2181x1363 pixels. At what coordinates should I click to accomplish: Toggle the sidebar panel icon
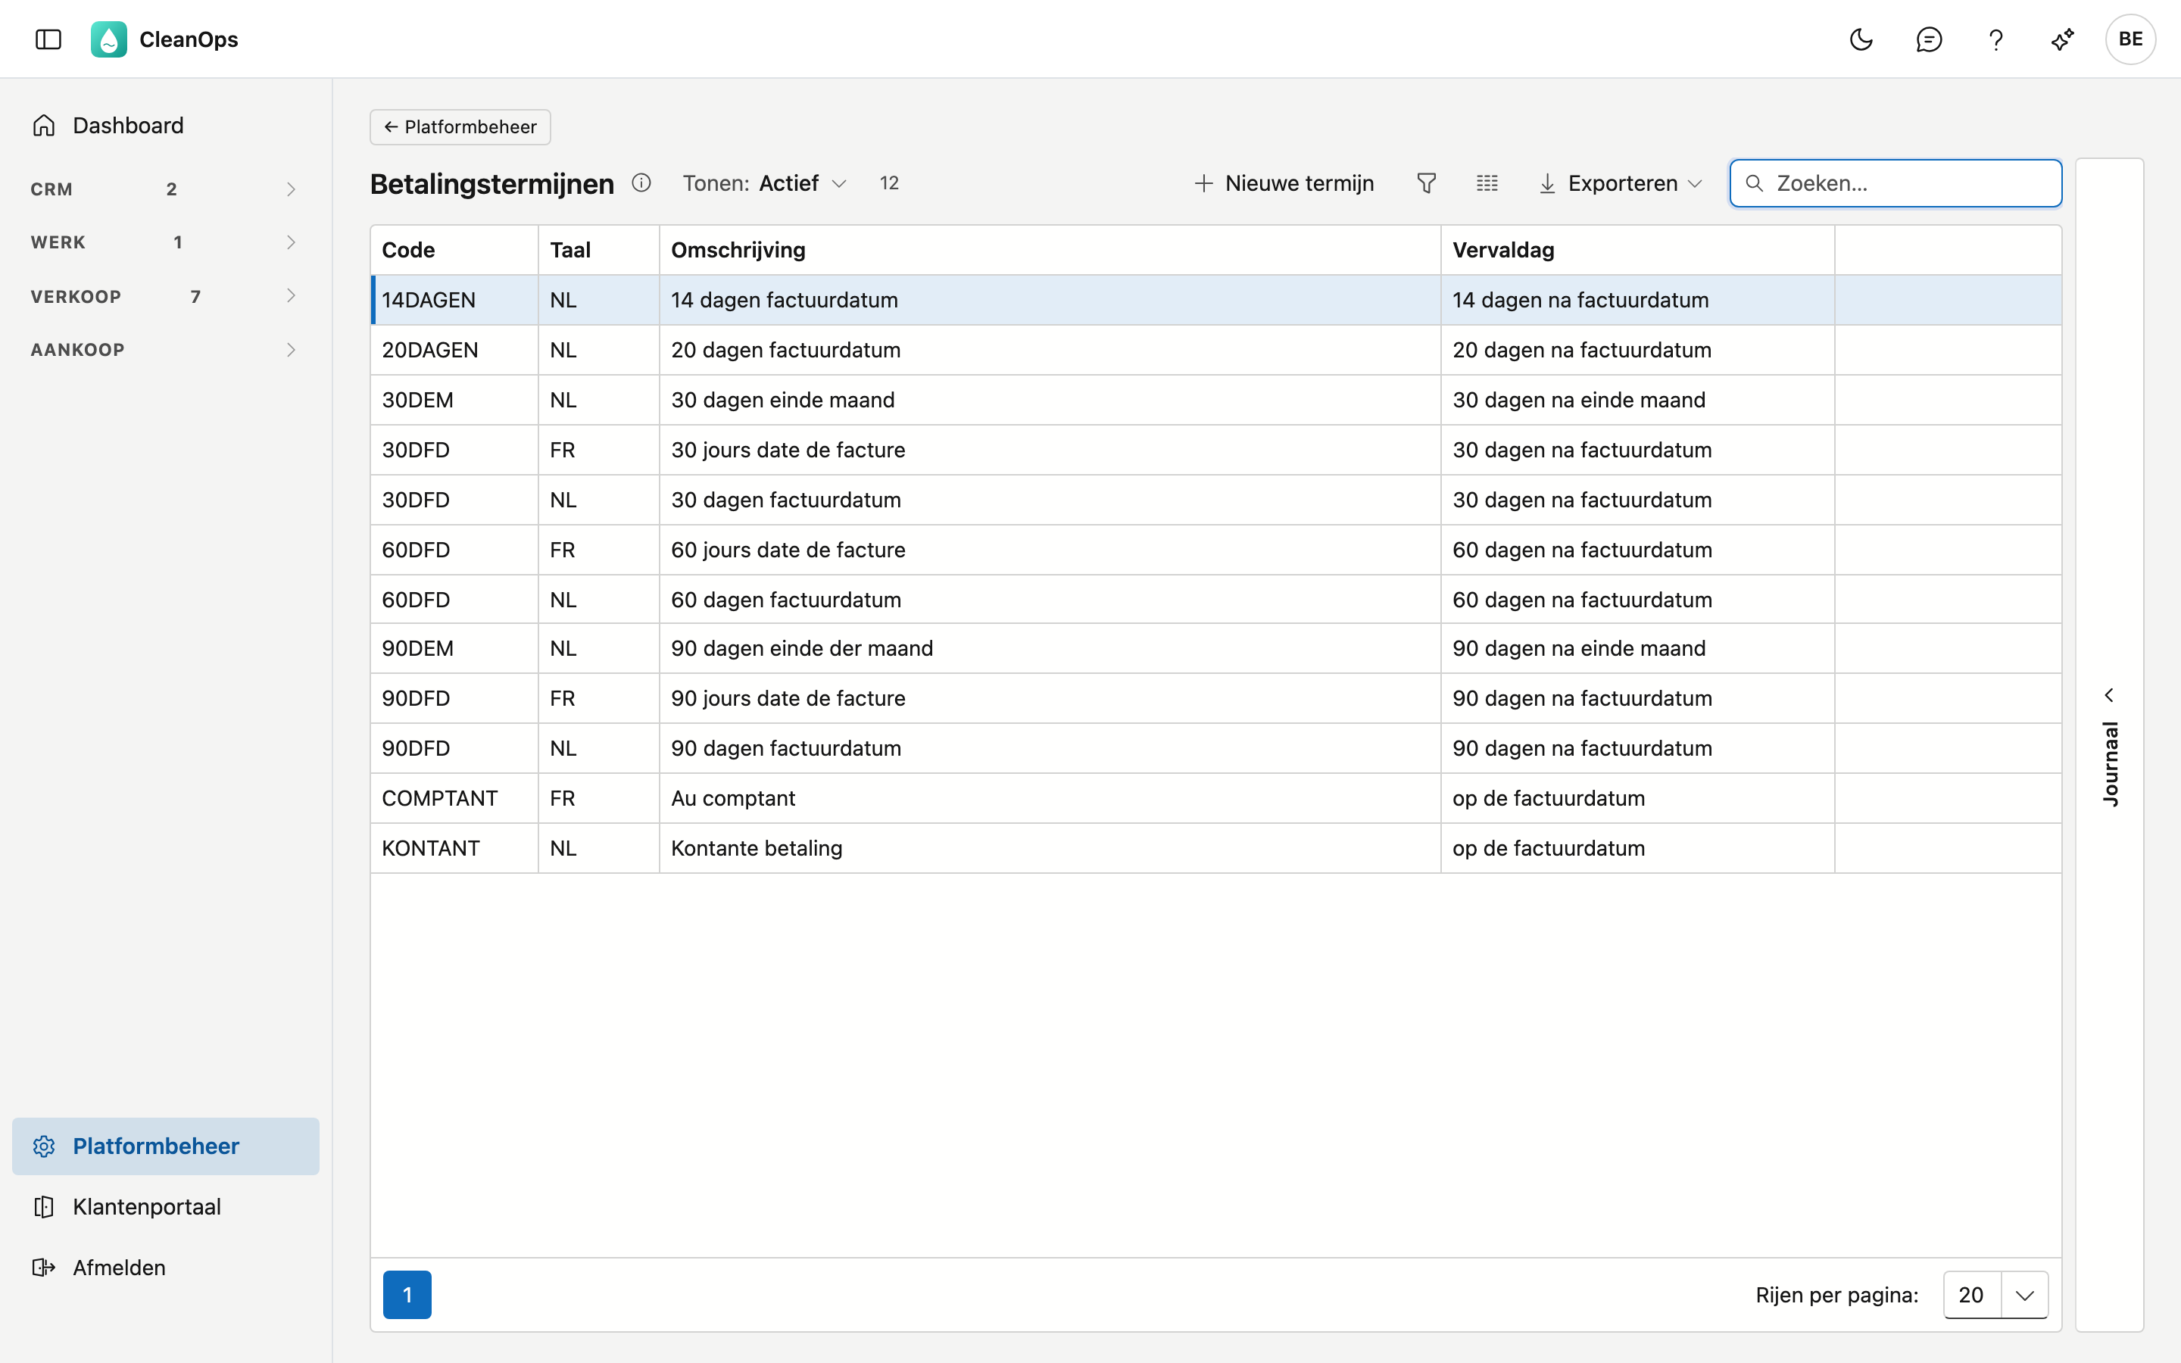tap(48, 39)
